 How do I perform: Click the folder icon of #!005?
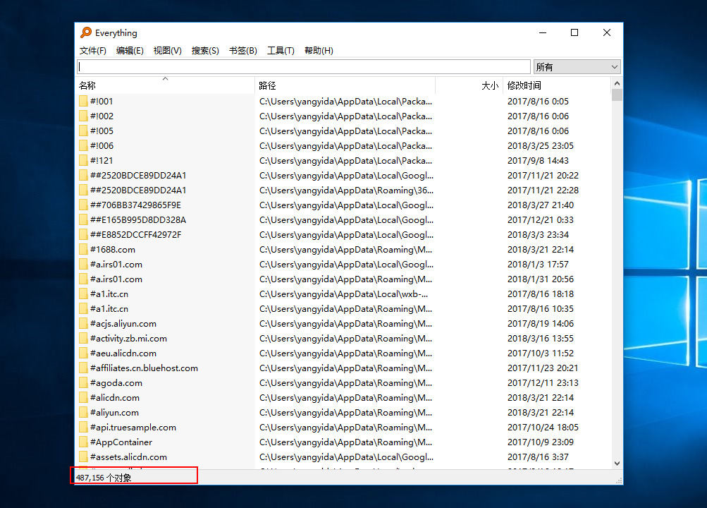pyautogui.click(x=83, y=131)
